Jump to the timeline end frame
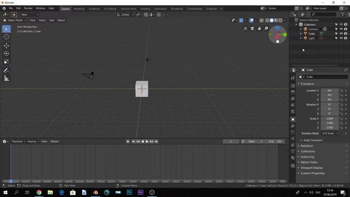Viewport: 350px width, 197px height. (x=156, y=141)
